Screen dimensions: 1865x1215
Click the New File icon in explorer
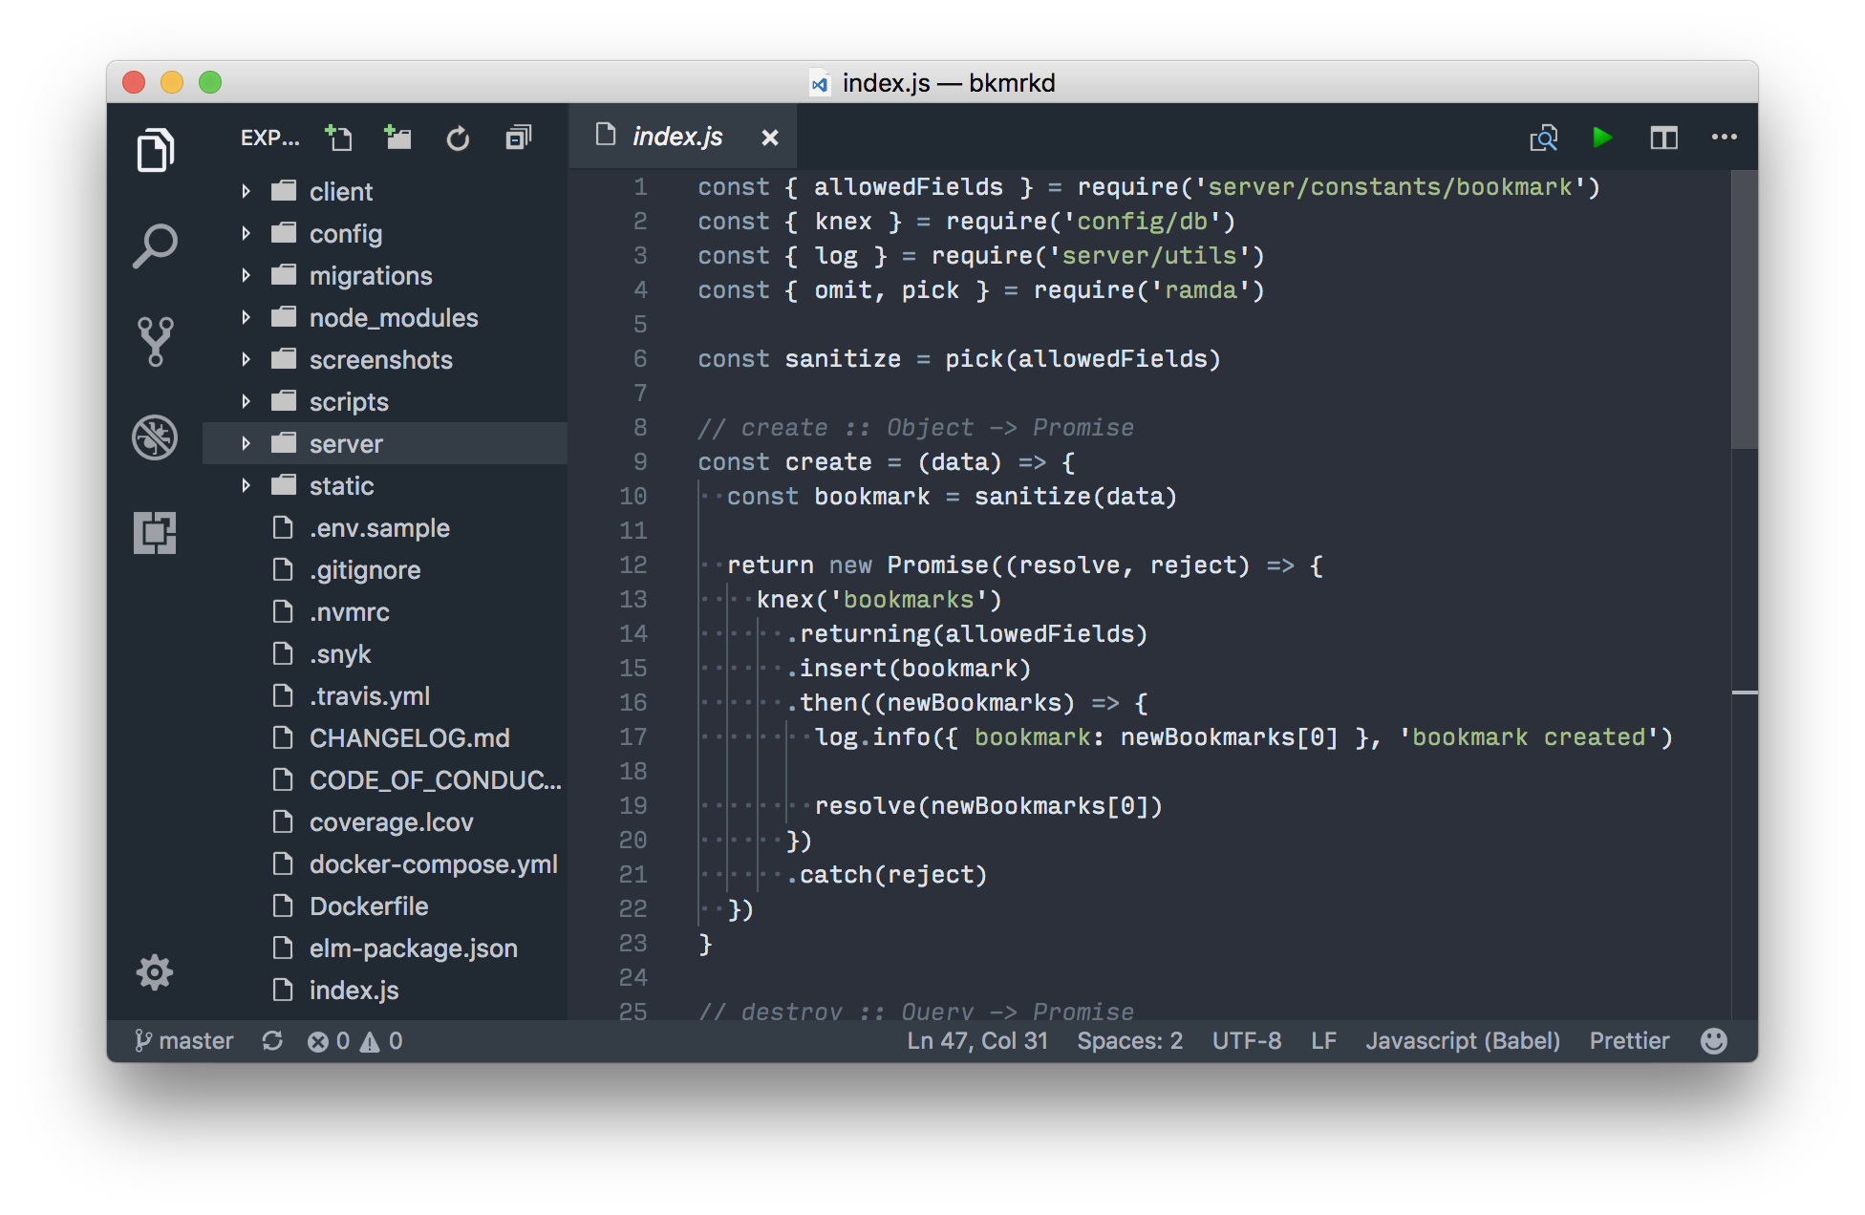point(338,138)
